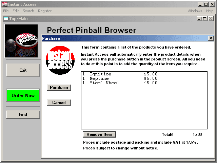Open the Search menu
The width and height of the screenshot is (217, 163).
pos(28,11)
